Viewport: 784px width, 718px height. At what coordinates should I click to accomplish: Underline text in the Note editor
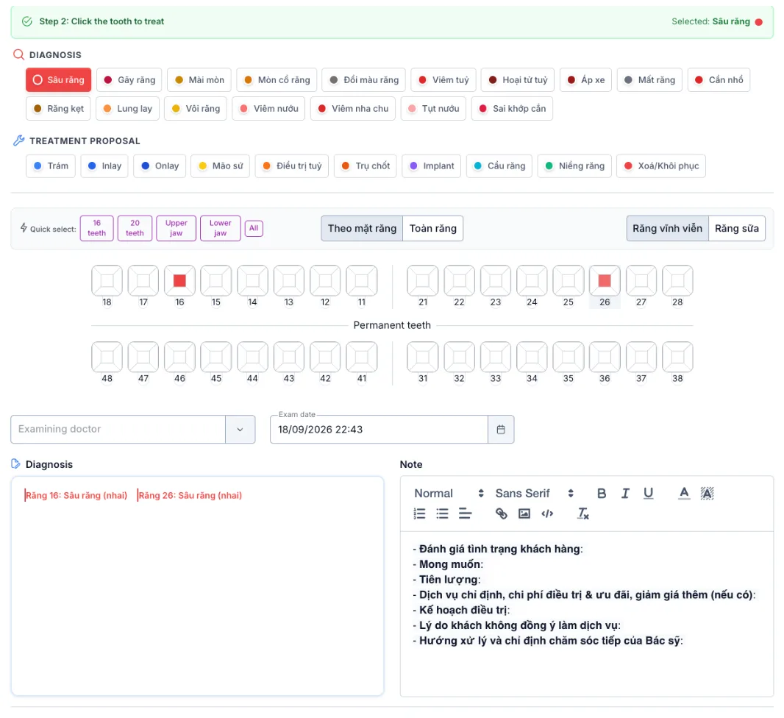pos(648,494)
